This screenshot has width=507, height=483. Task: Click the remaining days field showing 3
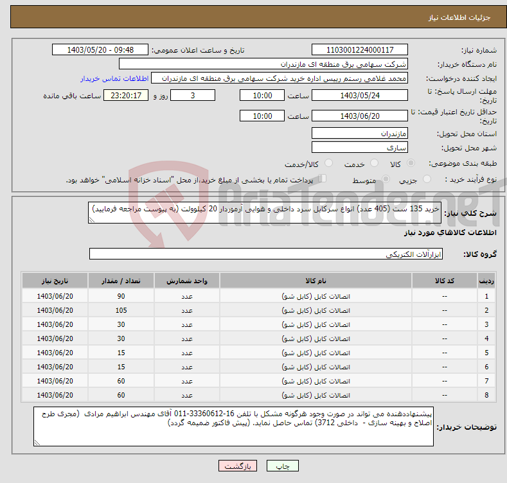(193, 95)
